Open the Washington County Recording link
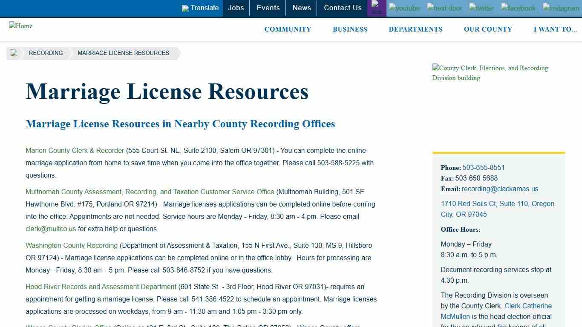 [71, 245]
